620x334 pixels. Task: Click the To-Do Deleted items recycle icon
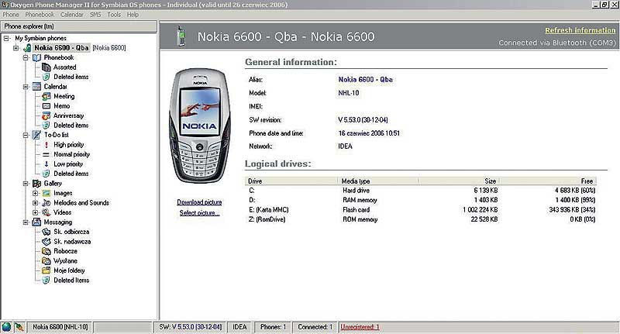coord(46,174)
